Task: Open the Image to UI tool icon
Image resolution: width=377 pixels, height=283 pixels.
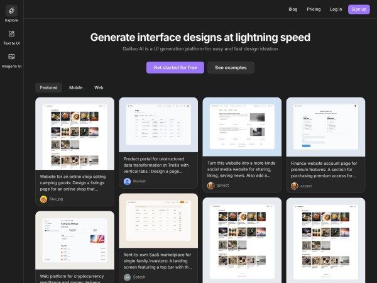Action: pyautogui.click(x=11, y=57)
